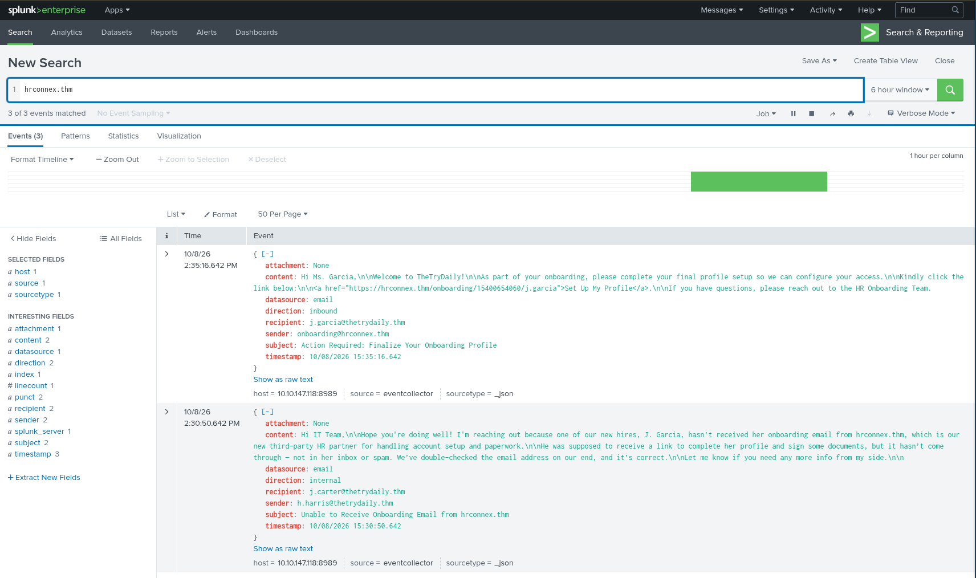
Task: Print the search results
Action: pos(851,113)
